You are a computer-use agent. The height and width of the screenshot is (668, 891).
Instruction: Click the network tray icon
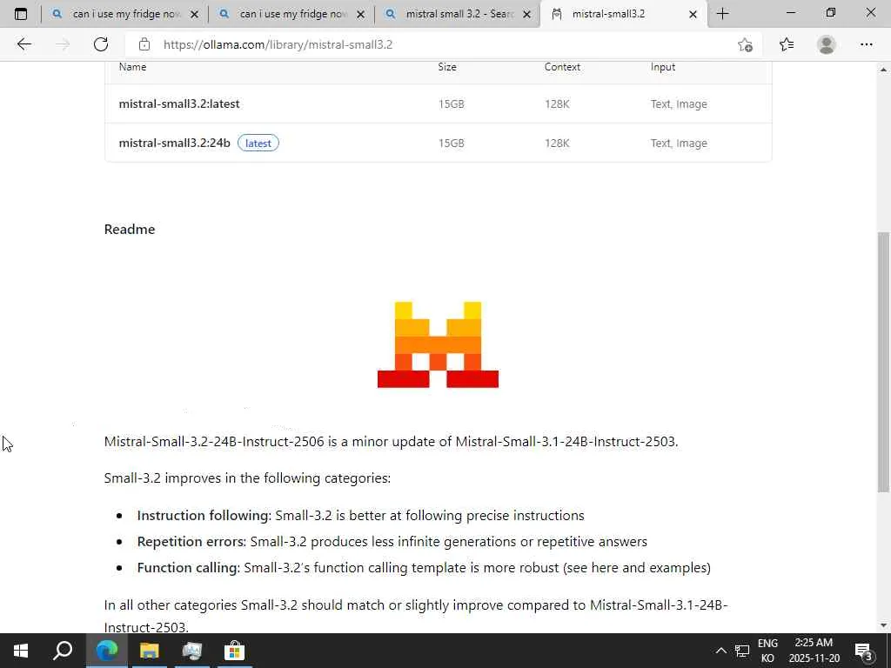[x=742, y=651]
